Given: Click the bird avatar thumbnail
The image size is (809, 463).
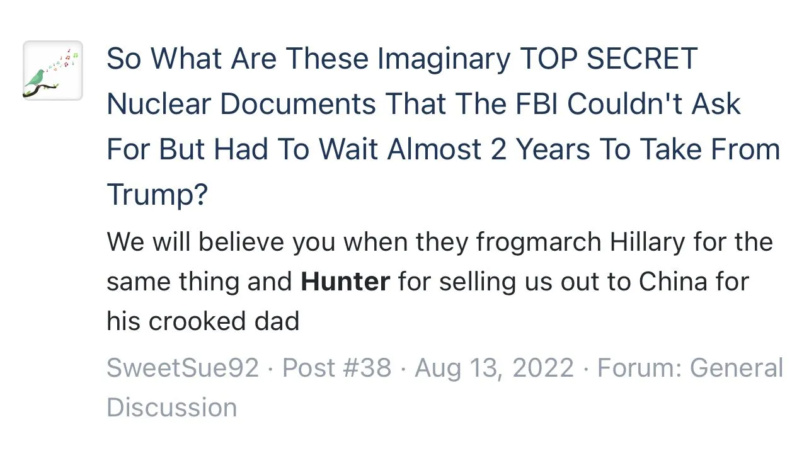Looking at the screenshot, I should pos(53,71).
